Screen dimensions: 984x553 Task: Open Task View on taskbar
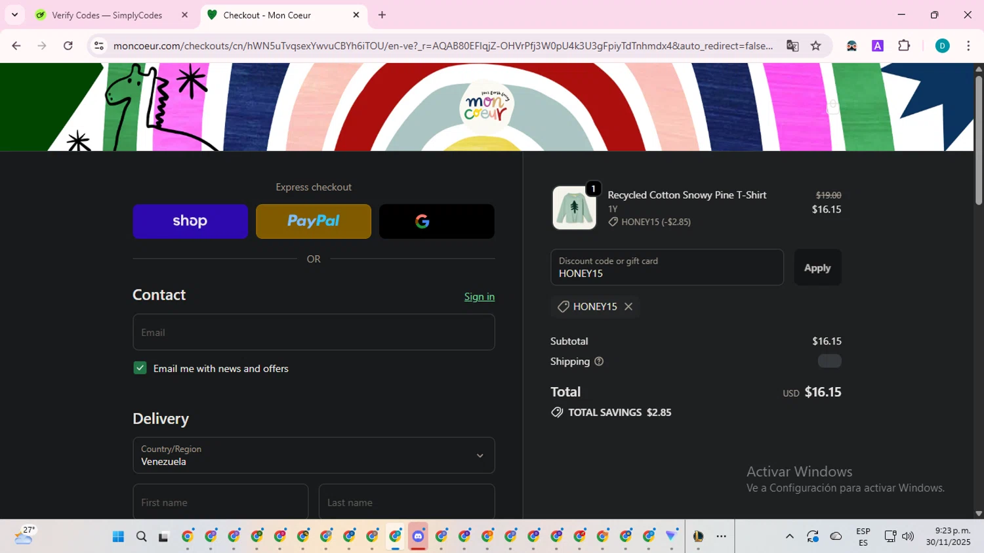pos(163,537)
